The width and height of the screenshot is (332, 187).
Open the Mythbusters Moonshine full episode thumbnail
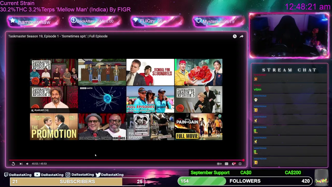[150, 127]
